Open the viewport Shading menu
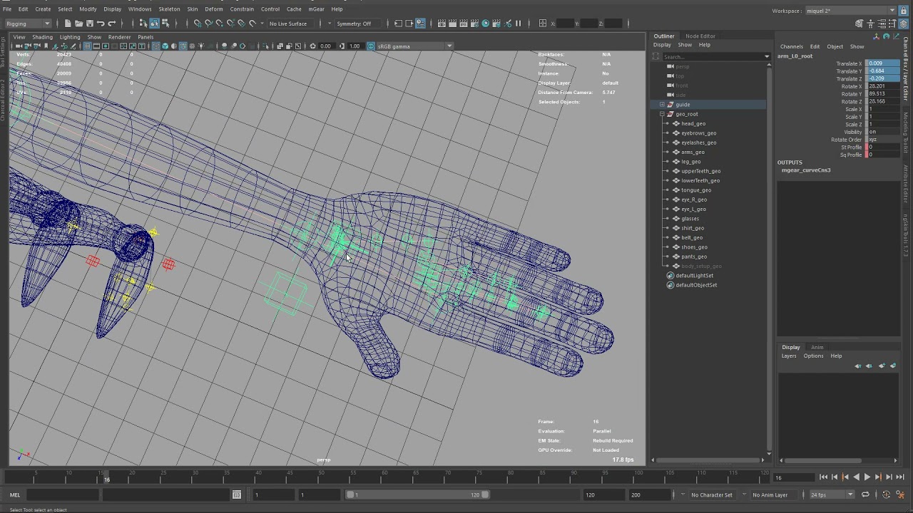 [42, 37]
